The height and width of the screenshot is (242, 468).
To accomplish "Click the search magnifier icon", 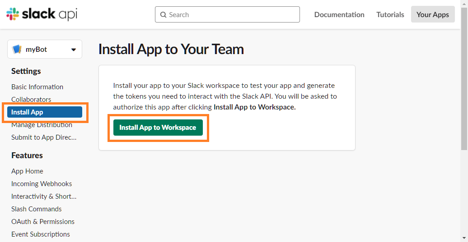I will click(163, 14).
